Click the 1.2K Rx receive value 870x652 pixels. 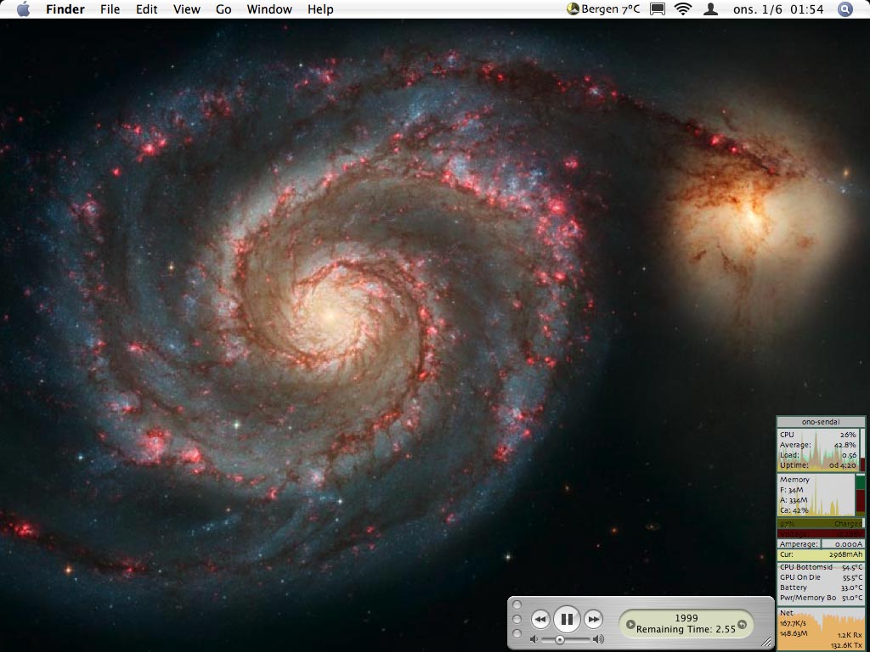coord(850,635)
